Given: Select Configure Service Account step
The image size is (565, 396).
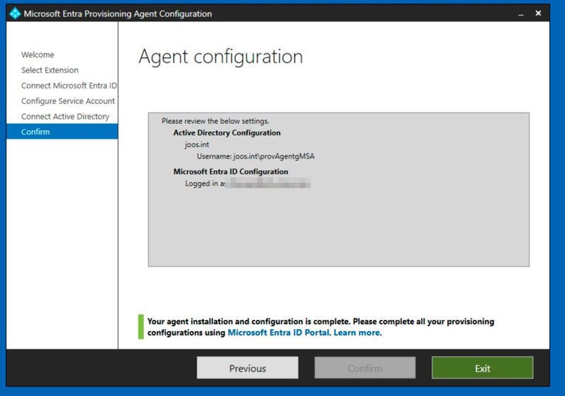Looking at the screenshot, I should click(68, 101).
